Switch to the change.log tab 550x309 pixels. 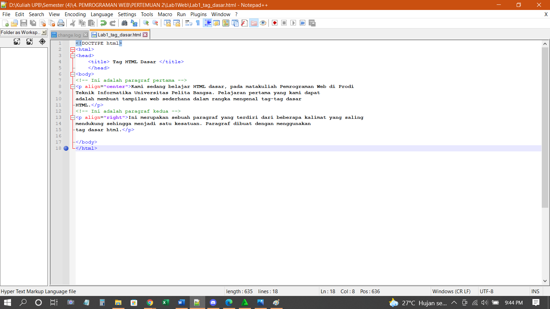click(69, 35)
